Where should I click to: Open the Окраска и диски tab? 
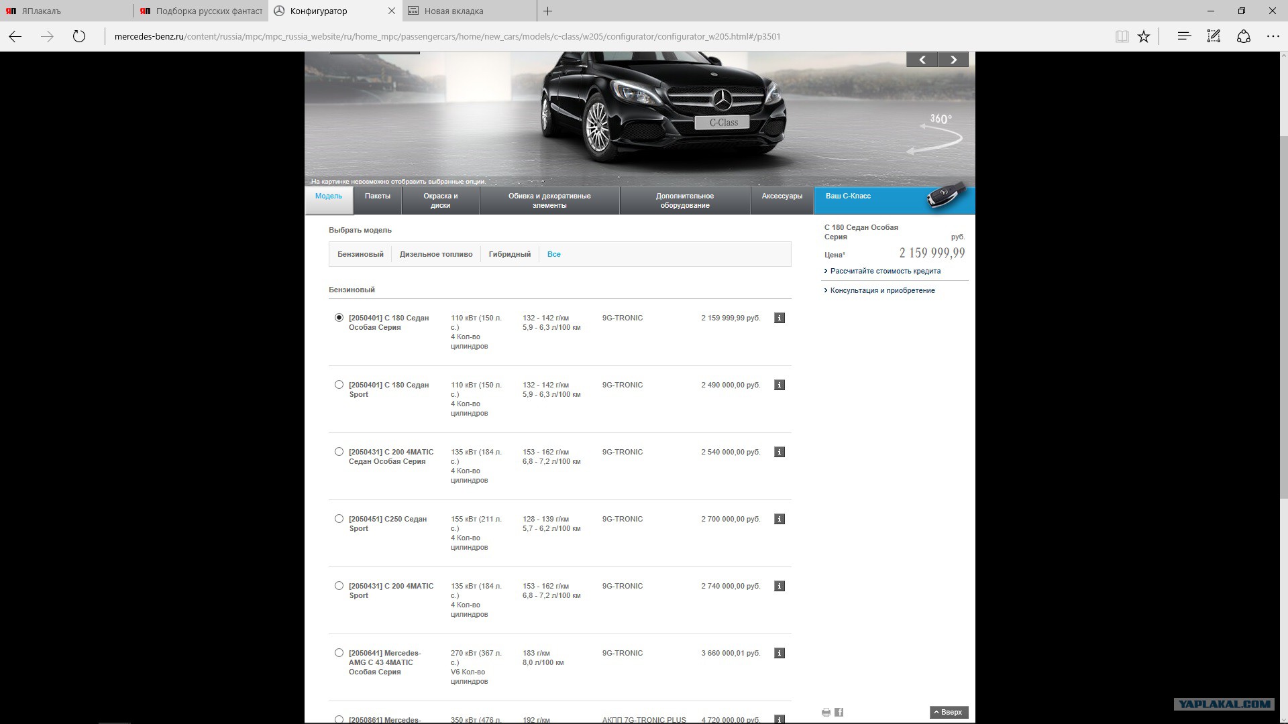[x=441, y=200]
